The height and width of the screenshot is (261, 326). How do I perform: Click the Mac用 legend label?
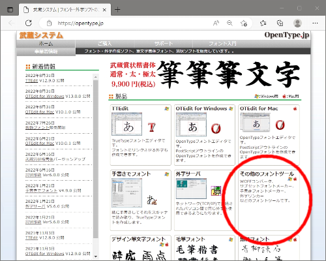click(291, 96)
